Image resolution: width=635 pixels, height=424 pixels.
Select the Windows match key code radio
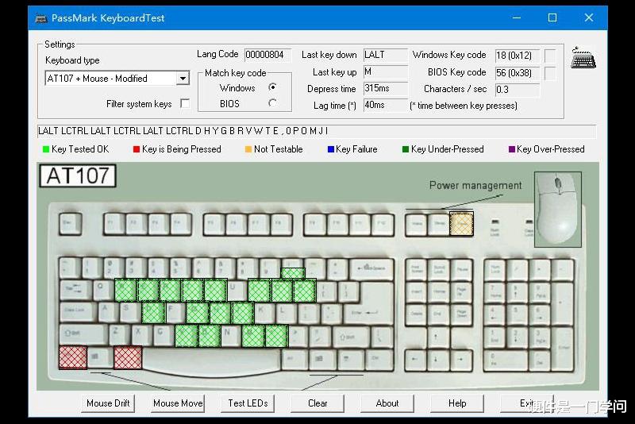tap(272, 87)
